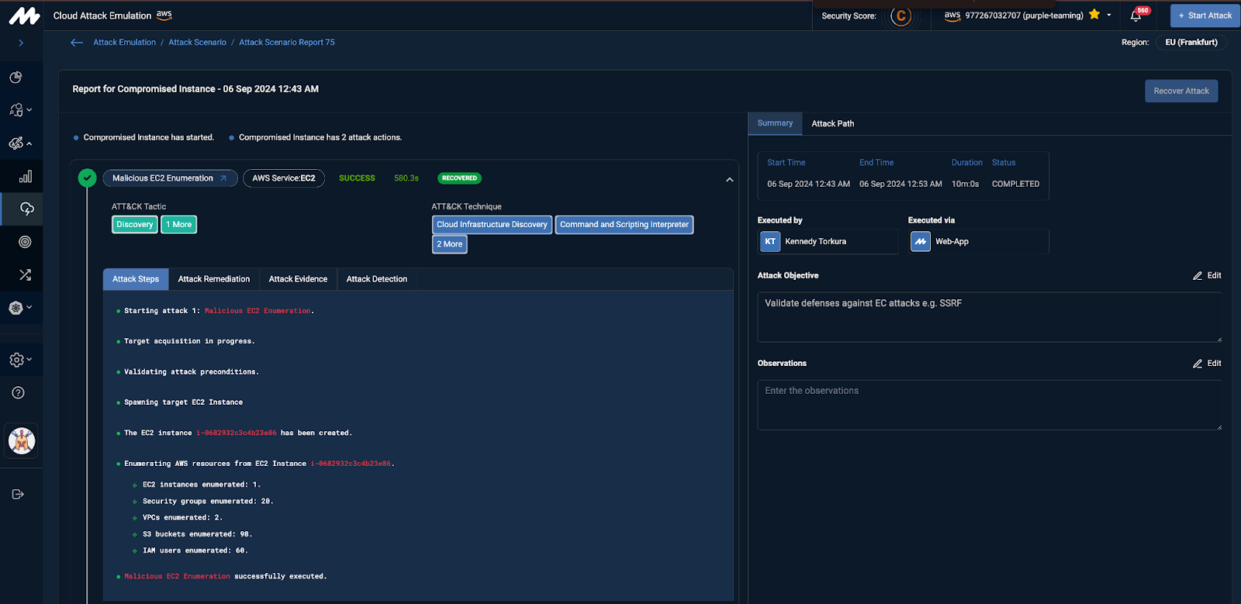Show 2 More ATT&CK techniques

(x=450, y=244)
